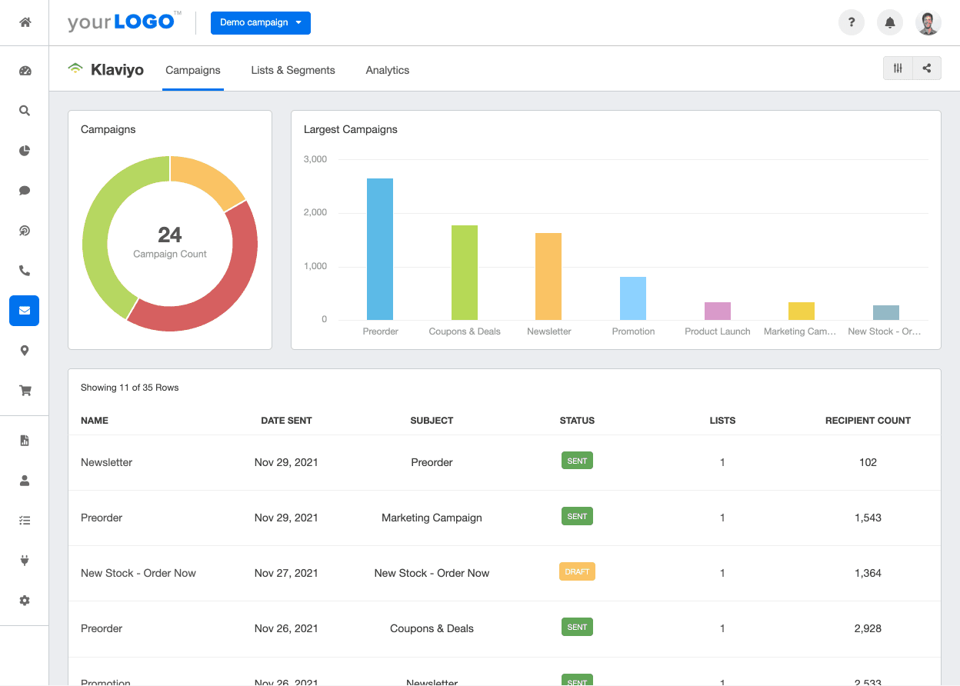
Task: Open the pie chart reports sidebar icon
Action: pyautogui.click(x=24, y=150)
